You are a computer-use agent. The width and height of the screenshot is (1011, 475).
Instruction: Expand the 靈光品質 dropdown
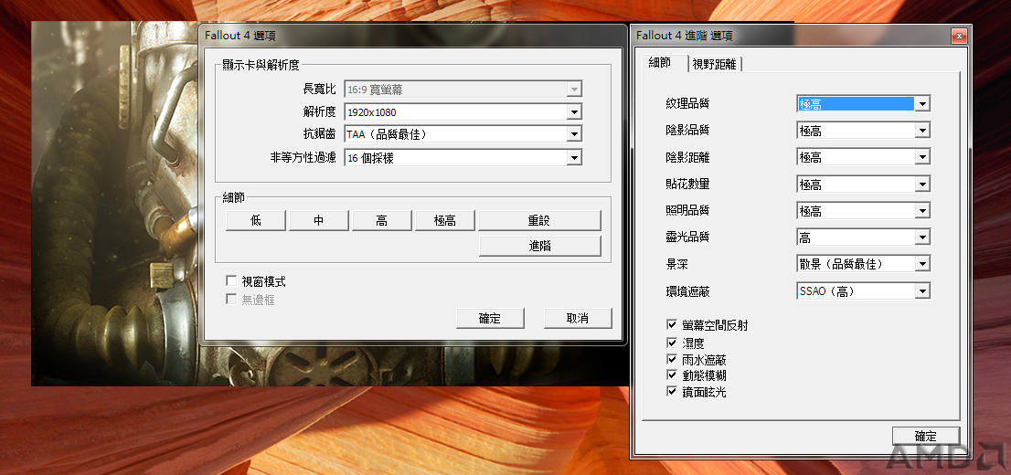pos(863,237)
